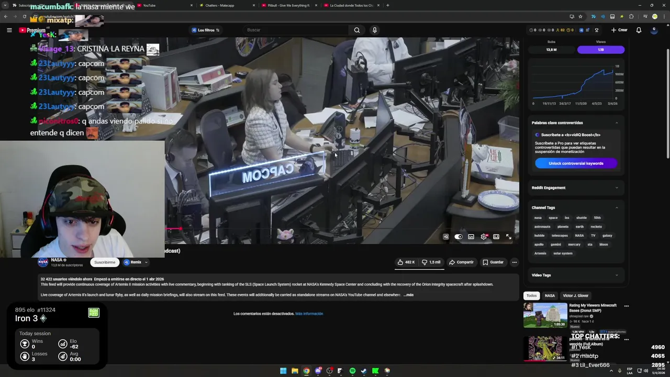Click Unlock controversial keywords button
670x377 pixels.
576,163
